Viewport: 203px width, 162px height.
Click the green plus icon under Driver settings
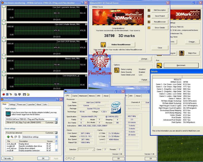click(8, 137)
